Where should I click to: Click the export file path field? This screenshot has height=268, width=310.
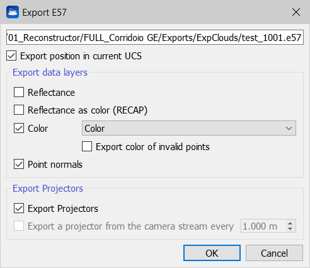click(155, 37)
